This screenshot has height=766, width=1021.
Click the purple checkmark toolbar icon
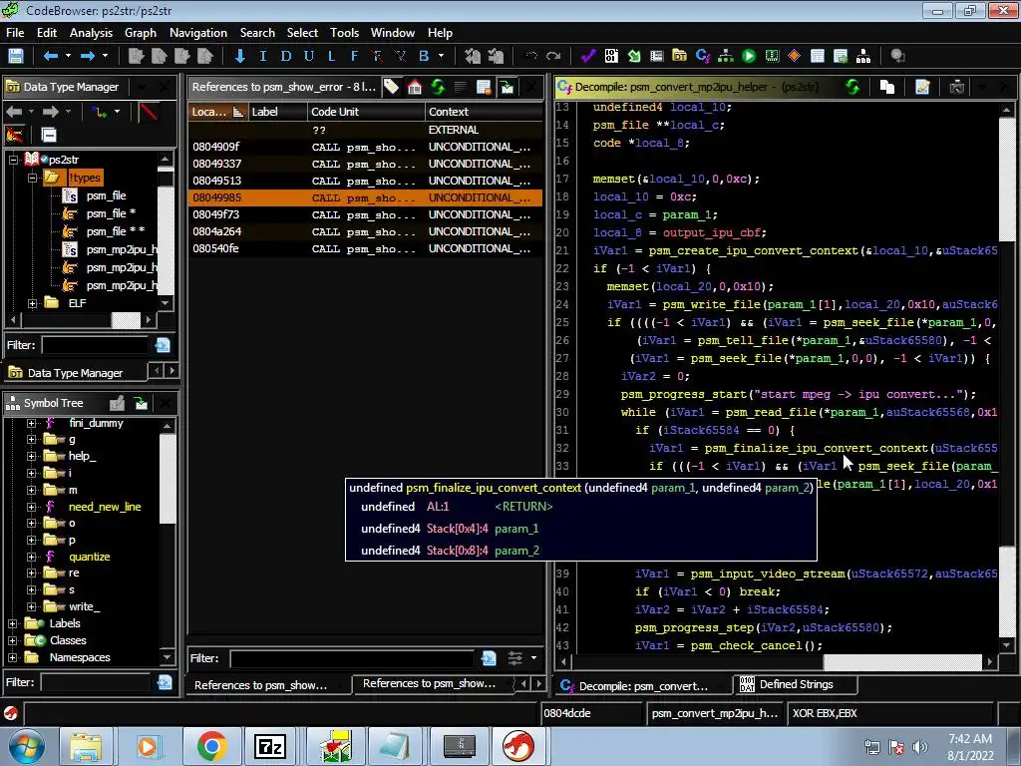pos(587,56)
